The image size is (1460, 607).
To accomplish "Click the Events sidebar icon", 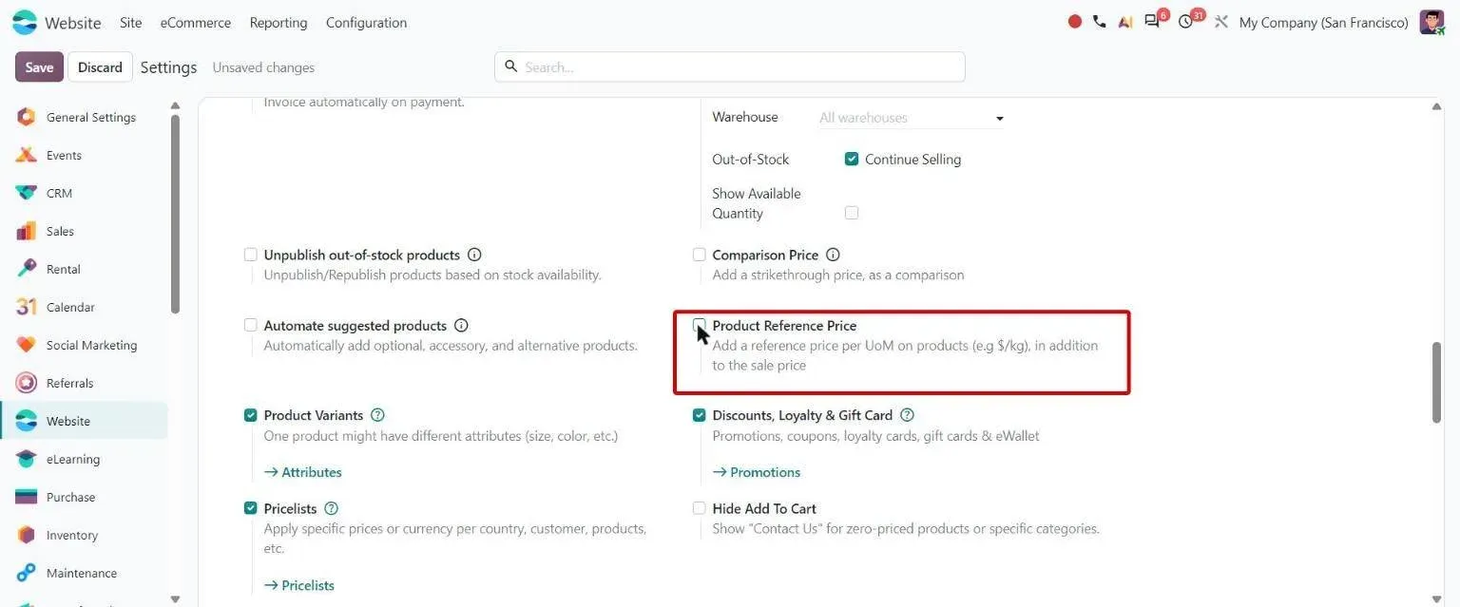I will coord(27,155).
